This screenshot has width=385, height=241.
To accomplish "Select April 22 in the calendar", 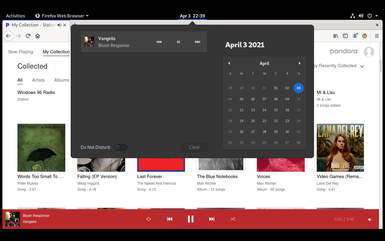I will click(x=276, y=121).
